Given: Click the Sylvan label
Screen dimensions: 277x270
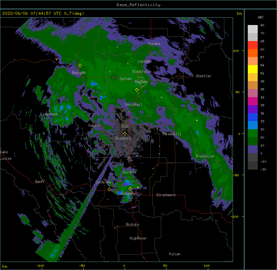Looking at the screenshot, I should pyautogui.click(x=126, y=79).
